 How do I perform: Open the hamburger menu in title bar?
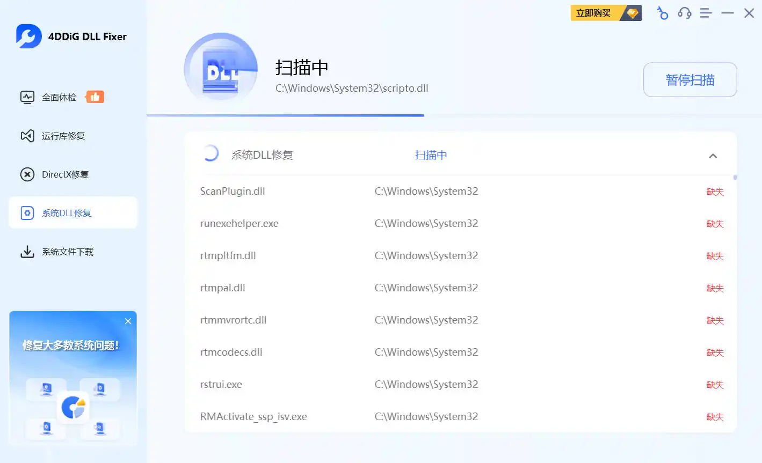click(706, 13)
